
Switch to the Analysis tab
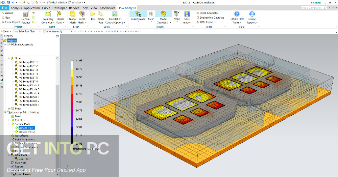point(16,8)
